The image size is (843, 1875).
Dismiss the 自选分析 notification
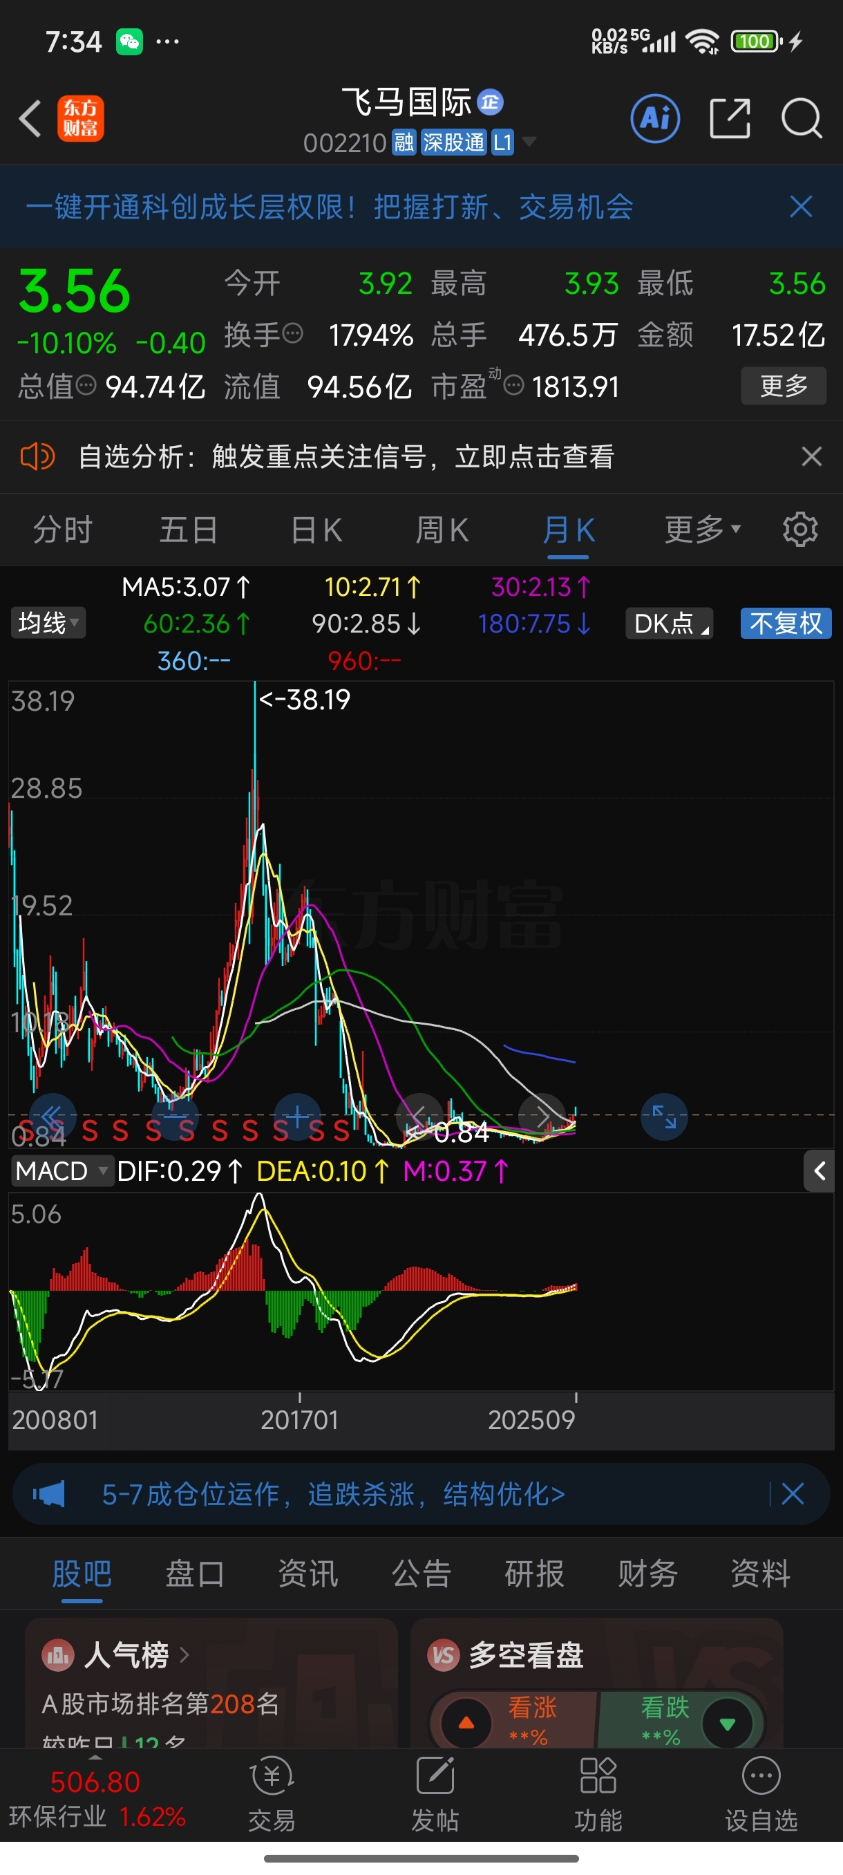click(x=812, y=456)
